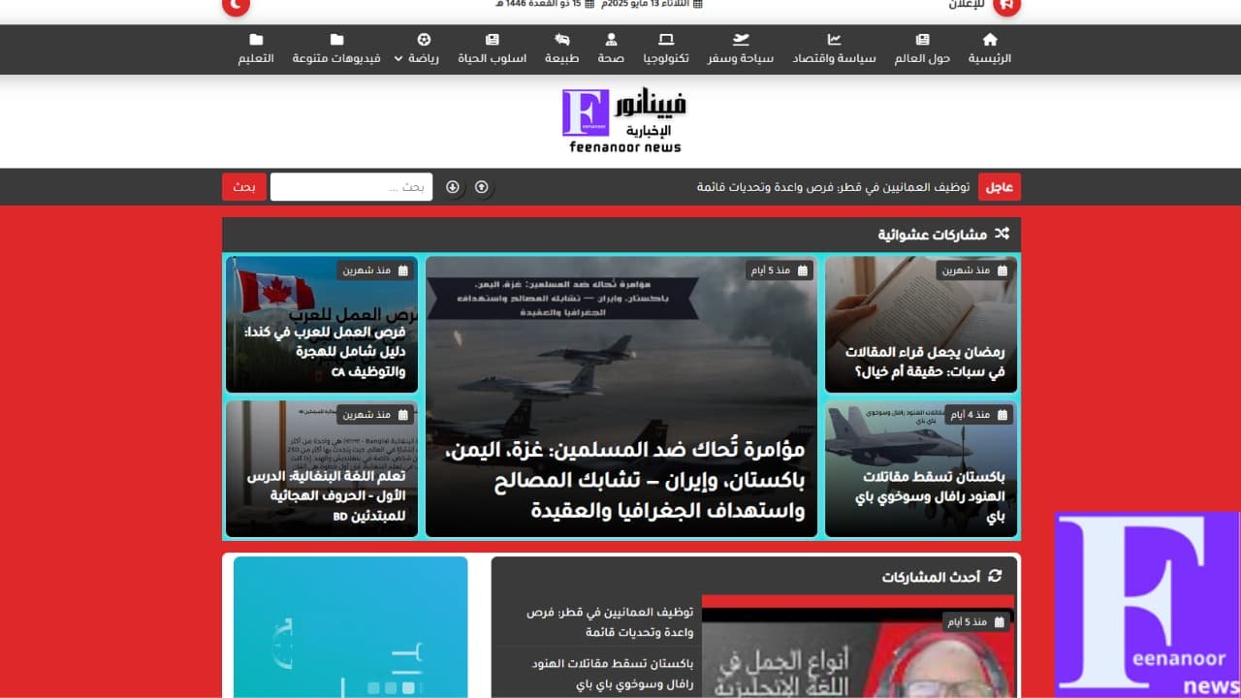Click the shuffle icon beside مشاركات عشوائية
1241x698 pixels.
1002,234
